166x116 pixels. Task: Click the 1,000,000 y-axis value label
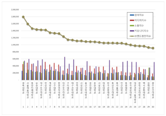click(x=15, y=45)
